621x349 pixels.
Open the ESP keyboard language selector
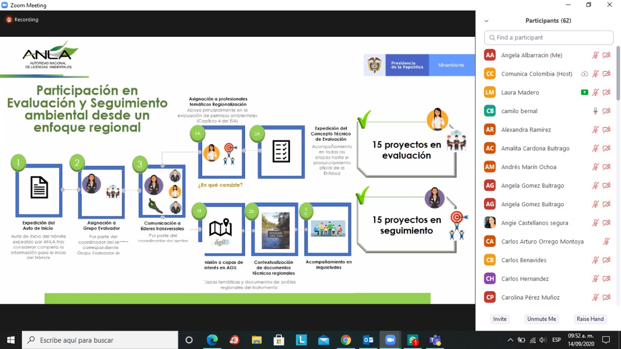click(x=556, y=340)
